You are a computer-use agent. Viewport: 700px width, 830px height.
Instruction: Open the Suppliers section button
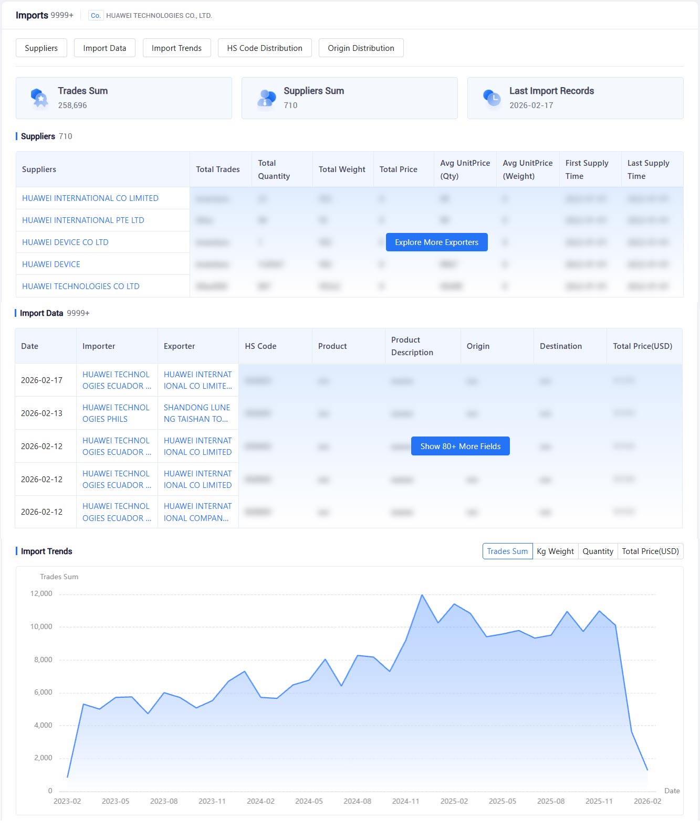(41, 48)
